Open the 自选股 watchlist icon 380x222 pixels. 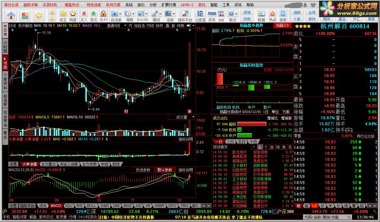tap(115, 15)
